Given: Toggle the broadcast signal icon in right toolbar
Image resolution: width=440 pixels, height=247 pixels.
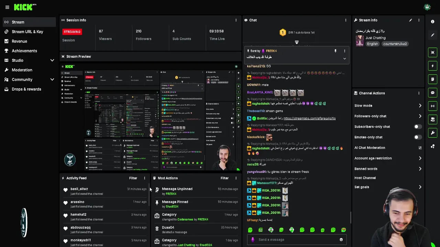Looking at the screenshot, I should [433, 106].
